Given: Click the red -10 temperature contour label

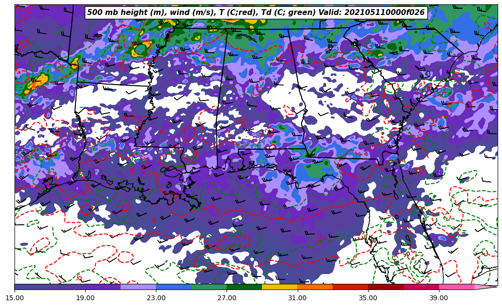Looking at the screenshot, I should tap(240, 122).
